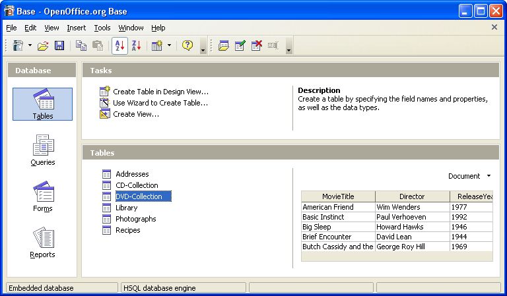Click the Edit table toolbar icon
This screenshot has width=507, height=296.
pos(240,45)
